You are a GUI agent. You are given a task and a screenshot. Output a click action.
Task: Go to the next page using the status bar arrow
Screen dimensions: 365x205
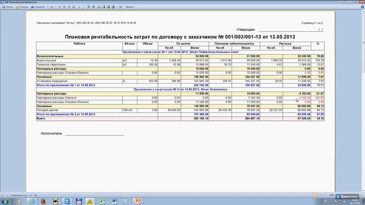click(31, 195)
